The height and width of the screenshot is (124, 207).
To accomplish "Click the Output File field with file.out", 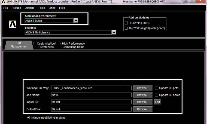I will click(91, 109).
